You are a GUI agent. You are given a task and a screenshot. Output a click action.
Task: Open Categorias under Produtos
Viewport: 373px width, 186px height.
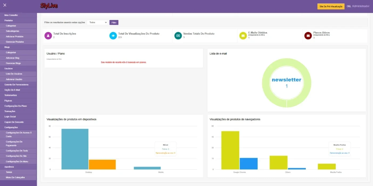click(18, 26)
